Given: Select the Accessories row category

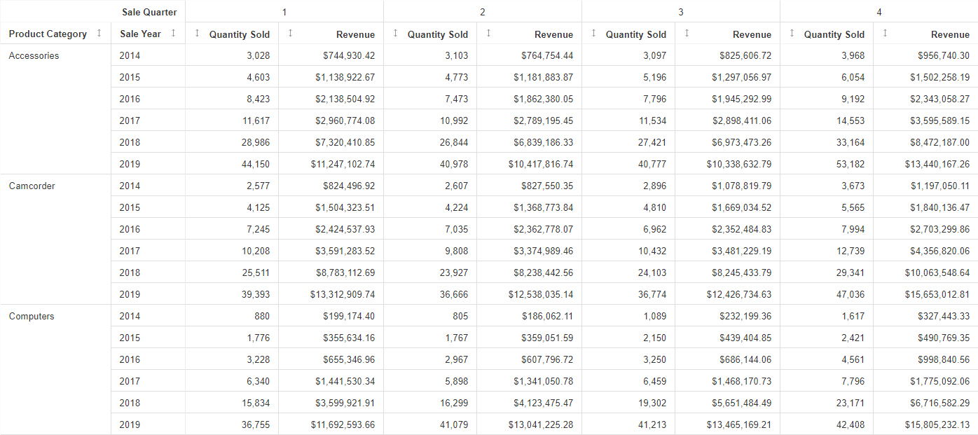Looking at the screenshot, I should click(34, 55).
